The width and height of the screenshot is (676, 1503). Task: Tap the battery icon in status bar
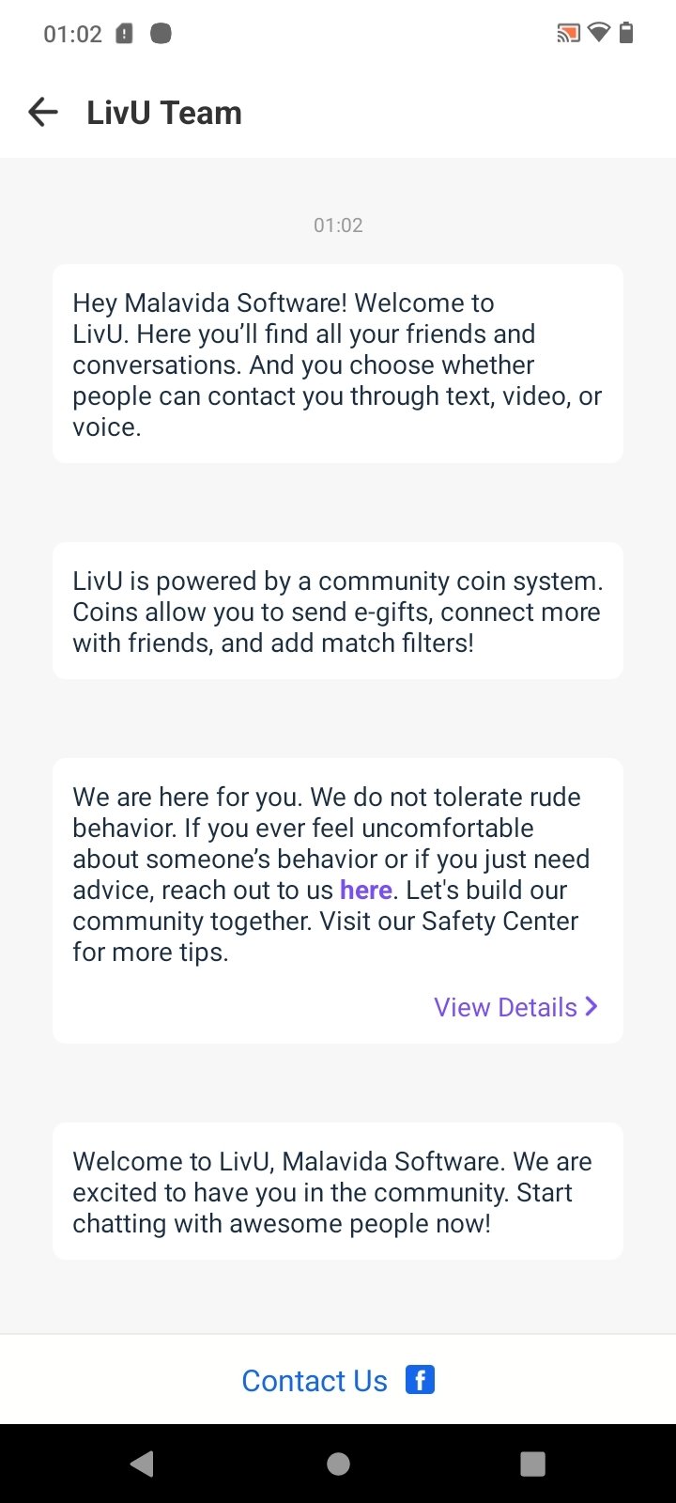pos(626,34)
